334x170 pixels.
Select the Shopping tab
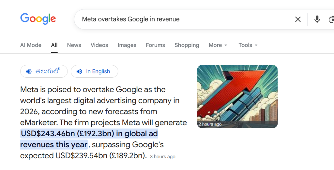tap(187, 45)
